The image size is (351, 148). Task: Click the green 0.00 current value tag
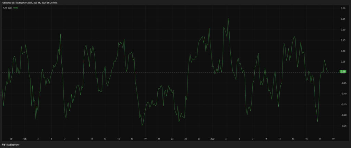342,71
